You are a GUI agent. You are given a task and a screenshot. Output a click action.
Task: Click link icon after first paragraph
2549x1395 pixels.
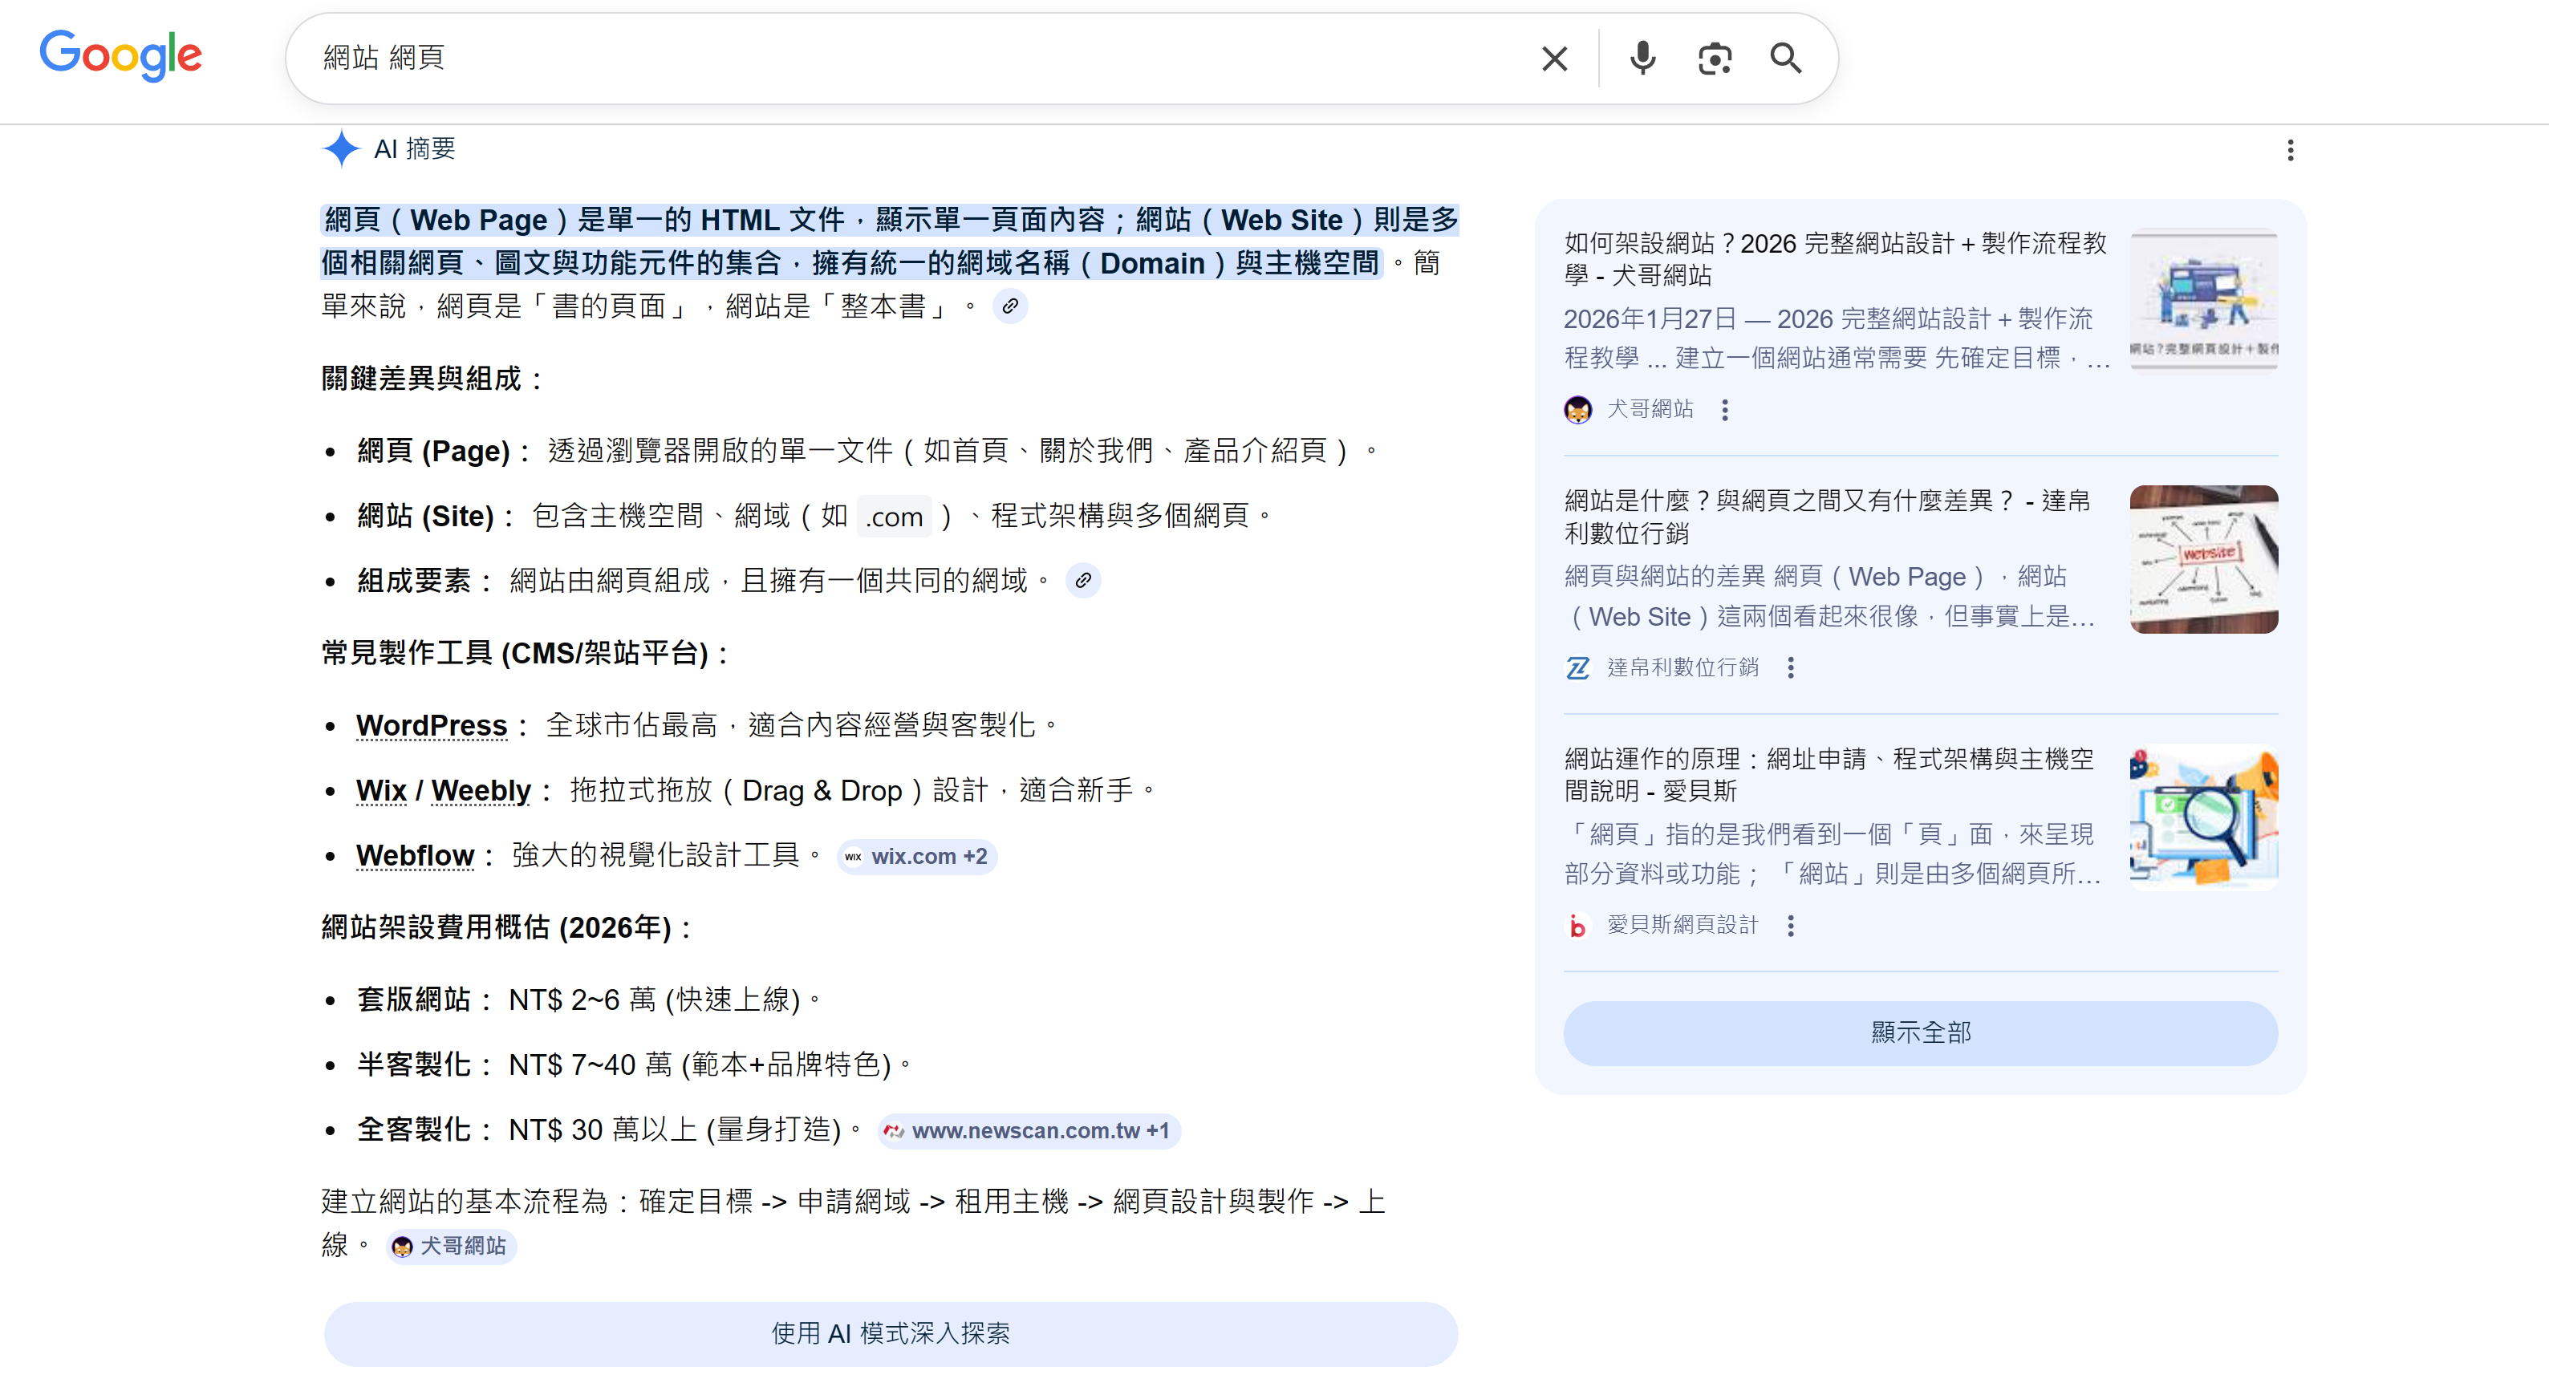(1009, 306)
